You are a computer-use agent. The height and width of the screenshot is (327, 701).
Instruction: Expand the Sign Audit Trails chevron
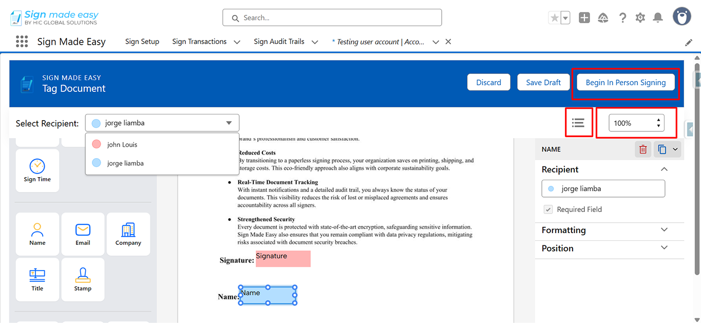(x=315, y=42)
